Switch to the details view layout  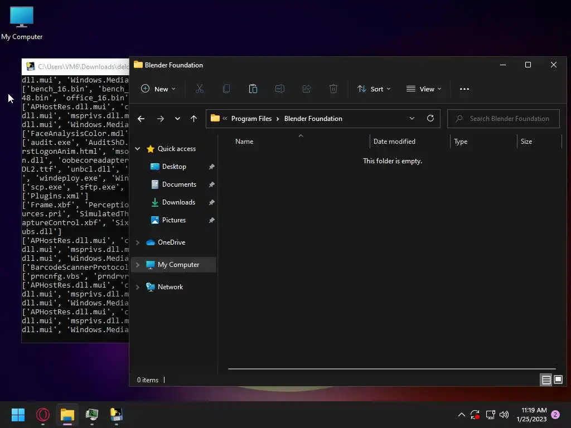[546, 380]
